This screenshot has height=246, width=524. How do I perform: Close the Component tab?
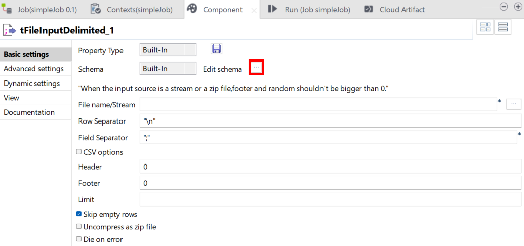point(254,10)
